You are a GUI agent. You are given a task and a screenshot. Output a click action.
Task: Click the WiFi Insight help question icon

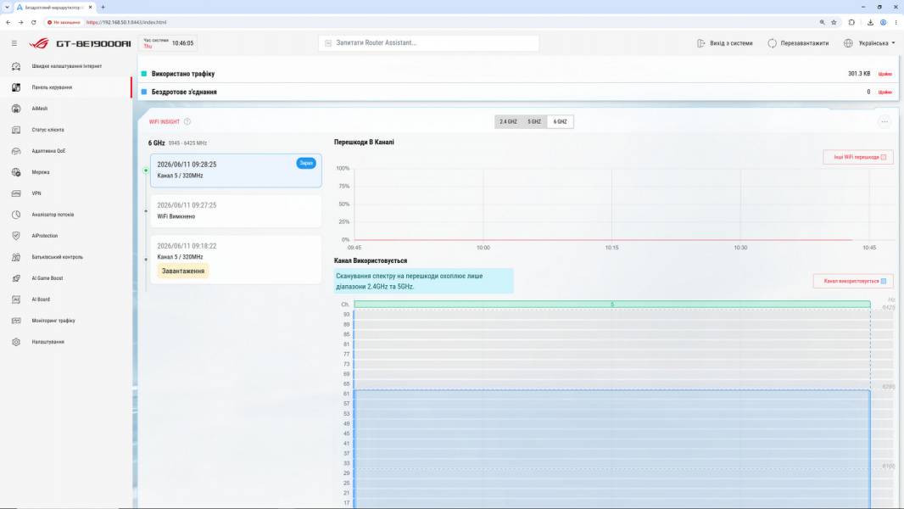coord(187,121)
